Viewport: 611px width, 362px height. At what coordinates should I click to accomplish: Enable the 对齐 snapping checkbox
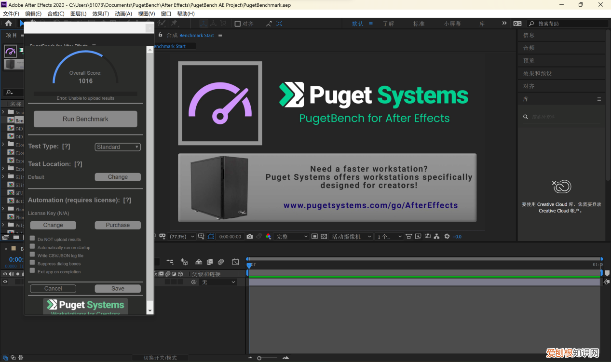(x=237, y=24)
